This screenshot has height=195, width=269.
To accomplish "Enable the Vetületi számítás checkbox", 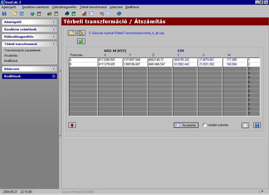I will click(x=204, y=125).
